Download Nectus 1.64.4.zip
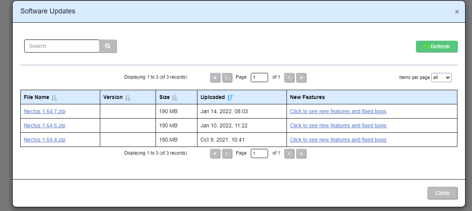Screen dimensions: 472x211 click(x=45, y=140)
